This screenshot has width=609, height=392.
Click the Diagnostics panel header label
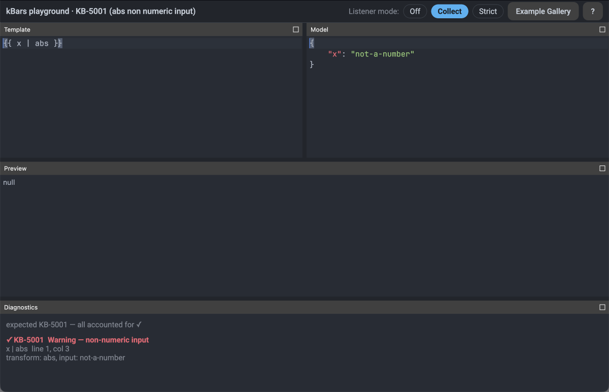(x=21, y=307)
